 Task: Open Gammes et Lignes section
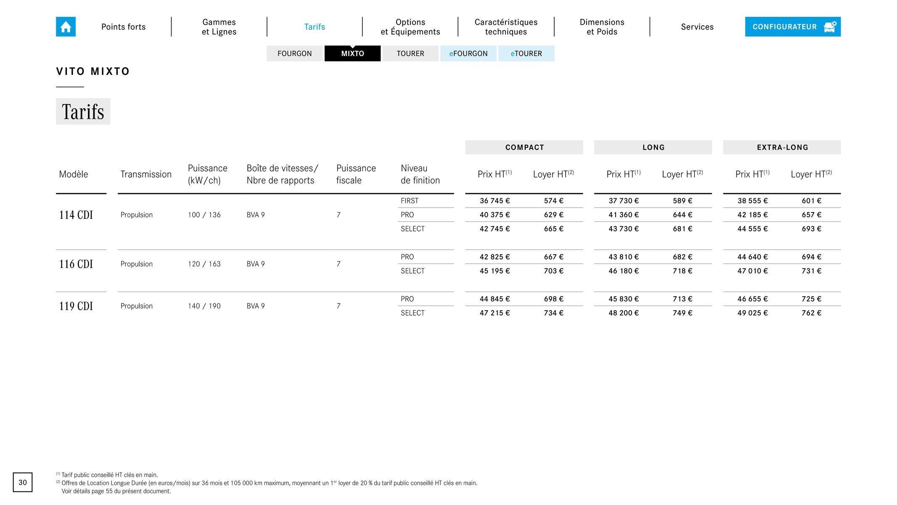219,27
